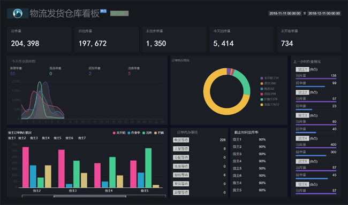Select 货主5 tab in bar chart panel
Screen dimensions: 348x205
coord(57,138)
